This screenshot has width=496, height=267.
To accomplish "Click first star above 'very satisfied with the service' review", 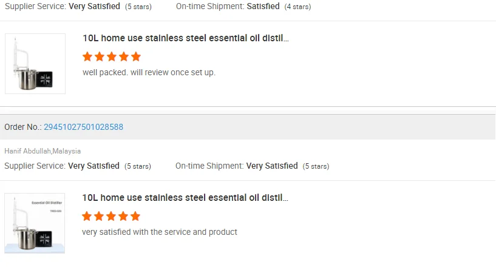I will (87, 216).
